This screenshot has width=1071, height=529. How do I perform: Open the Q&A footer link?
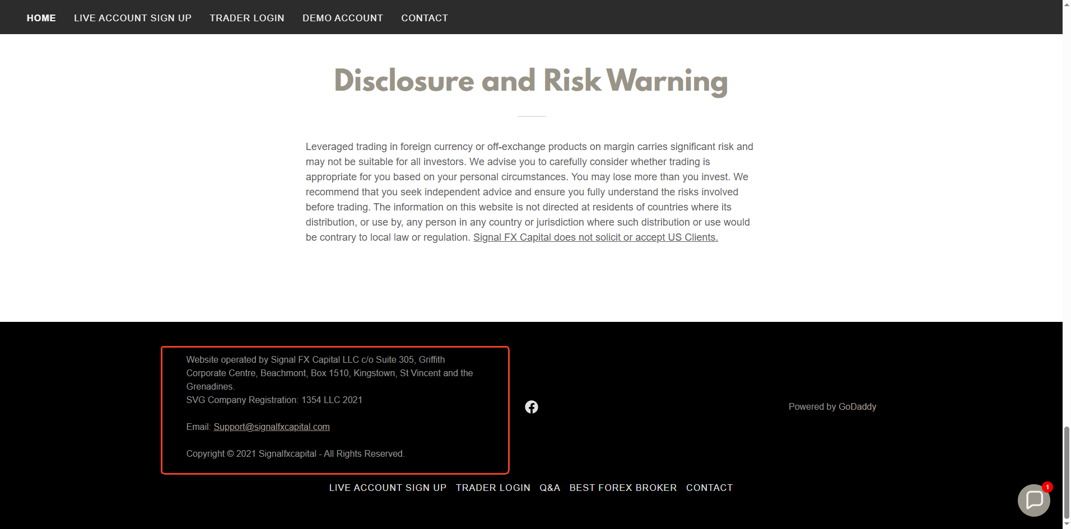click(x=550, y=488)
